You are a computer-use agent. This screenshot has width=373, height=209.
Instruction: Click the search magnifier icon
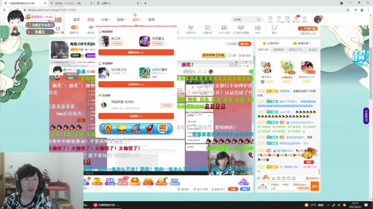(259, 20)
